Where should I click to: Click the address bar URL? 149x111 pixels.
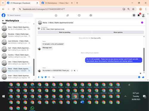(44, 9)
